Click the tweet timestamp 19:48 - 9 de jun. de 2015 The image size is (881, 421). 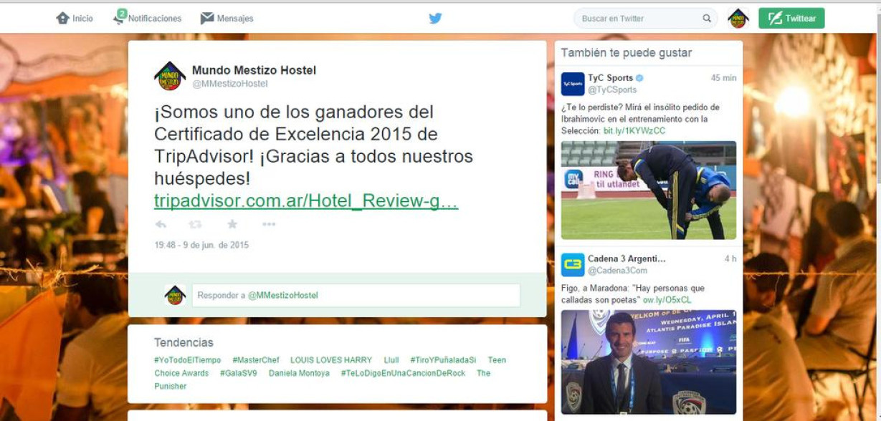tap(201, 245)
